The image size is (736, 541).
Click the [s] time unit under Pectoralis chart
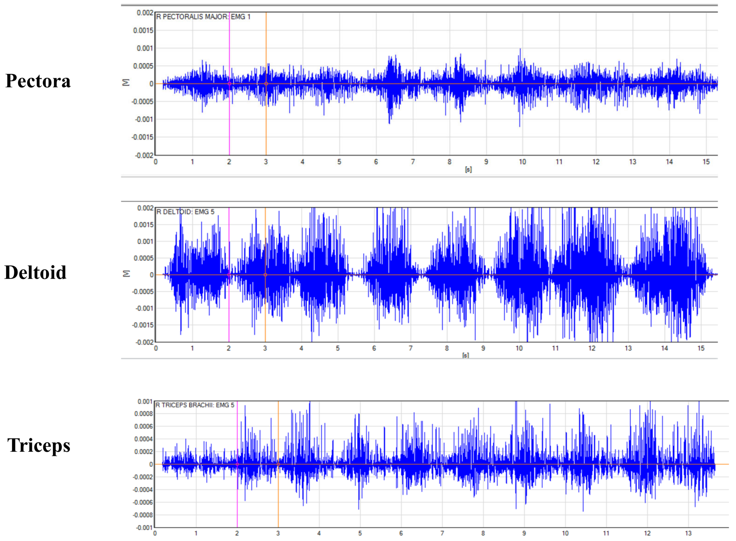click(468, 169)
